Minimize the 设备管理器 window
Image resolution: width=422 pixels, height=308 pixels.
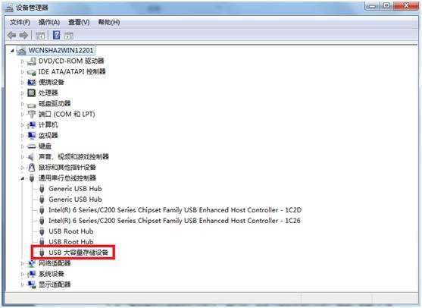(x=372, y=5)
